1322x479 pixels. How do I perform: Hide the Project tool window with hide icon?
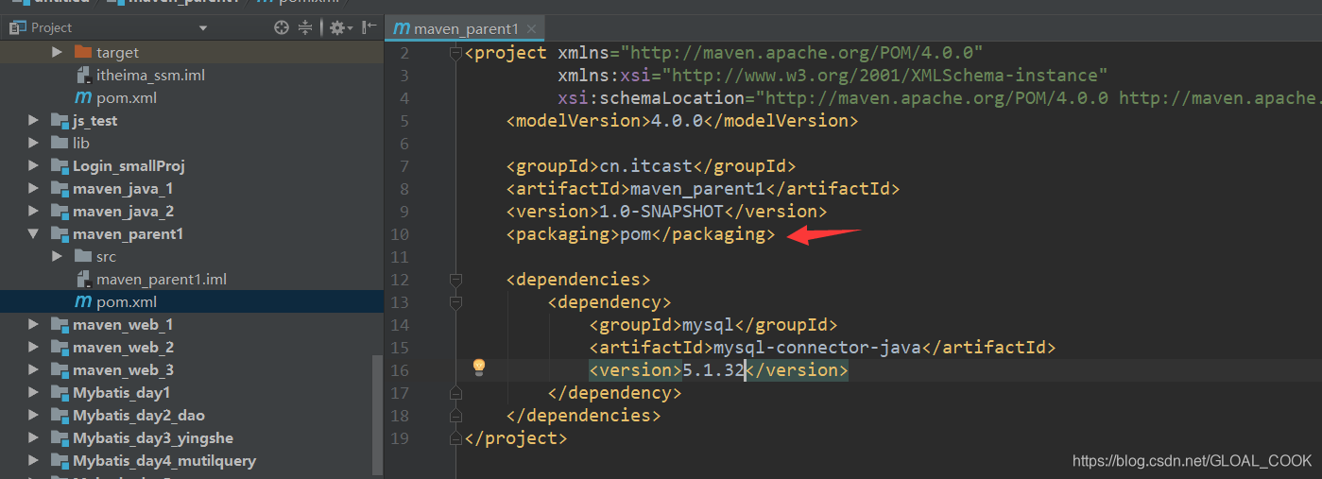tap(369, 27)
